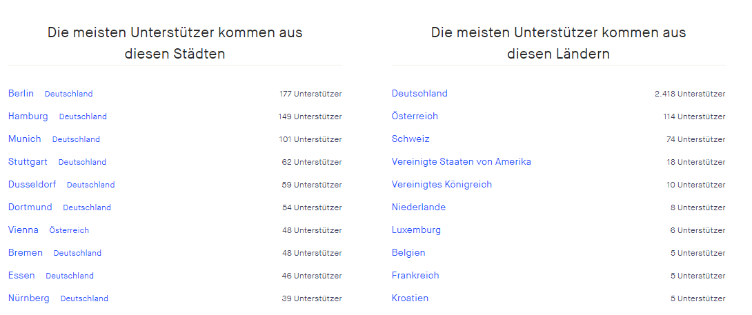Viewport: 752px width, 315px height.
Task: Click Deutschland label beside Berlin
Action: (x=68, y=94)
